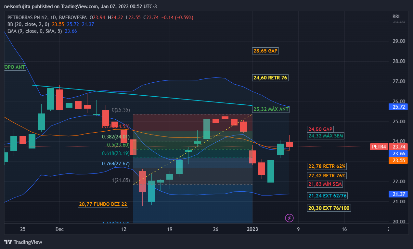Click the PETROBRAS PN N2 symbol legend
Image resolution: width=413 pixels, height=249 pixels.
[47, 18]
